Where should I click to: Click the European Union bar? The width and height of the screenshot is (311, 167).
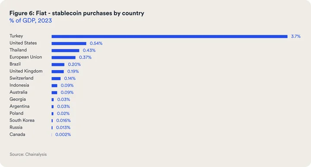coord(63,57)
